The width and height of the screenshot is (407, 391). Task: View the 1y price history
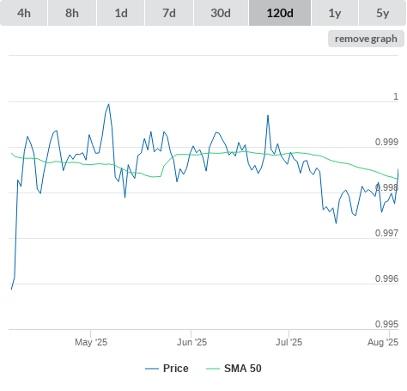[335, 13]
